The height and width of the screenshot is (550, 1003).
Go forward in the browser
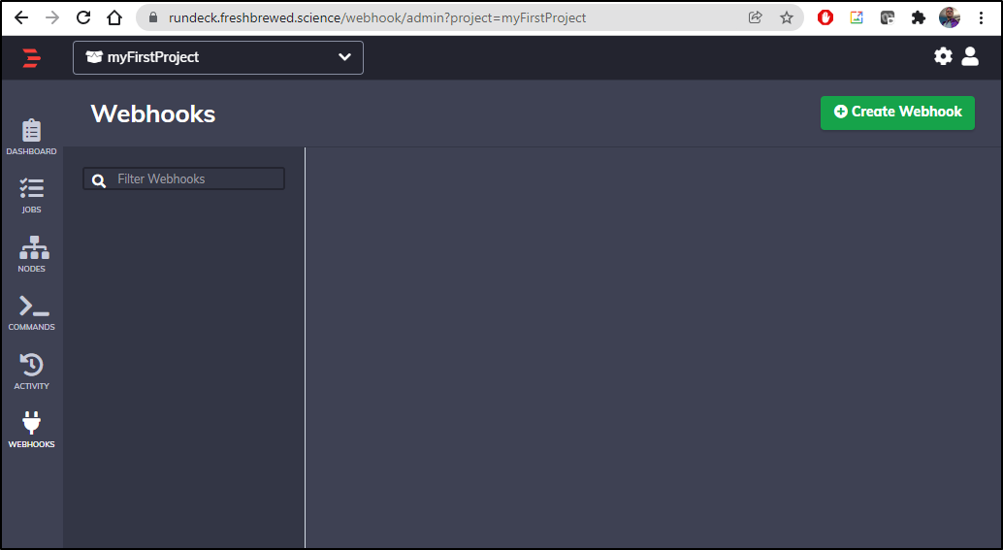[52, 17]
